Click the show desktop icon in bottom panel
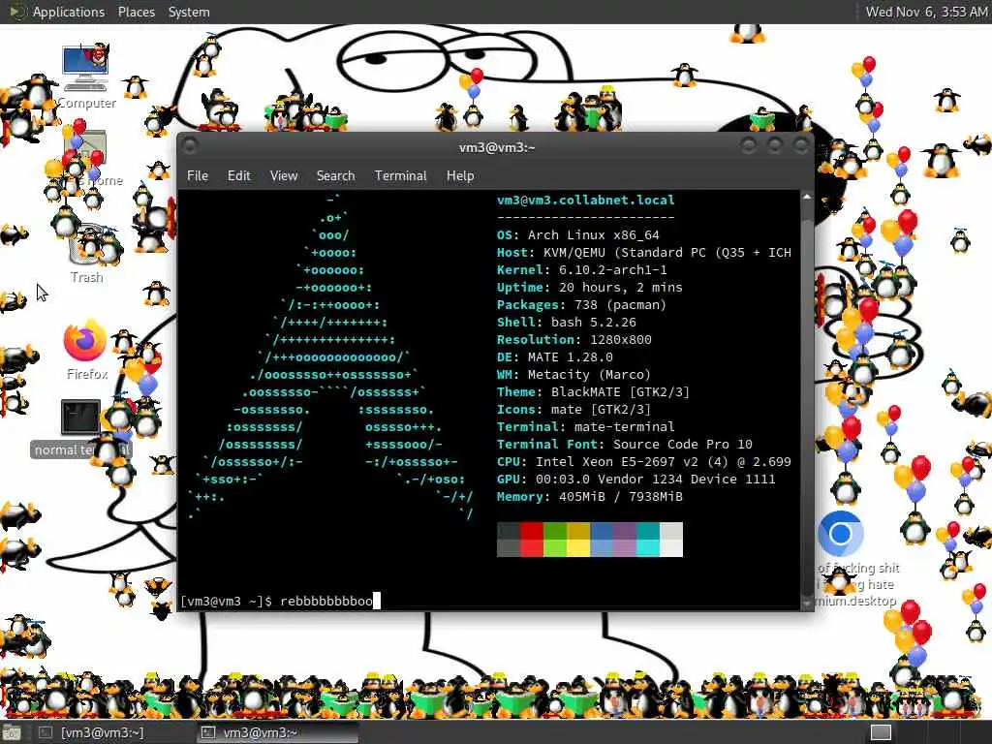 tap(12, 732)
